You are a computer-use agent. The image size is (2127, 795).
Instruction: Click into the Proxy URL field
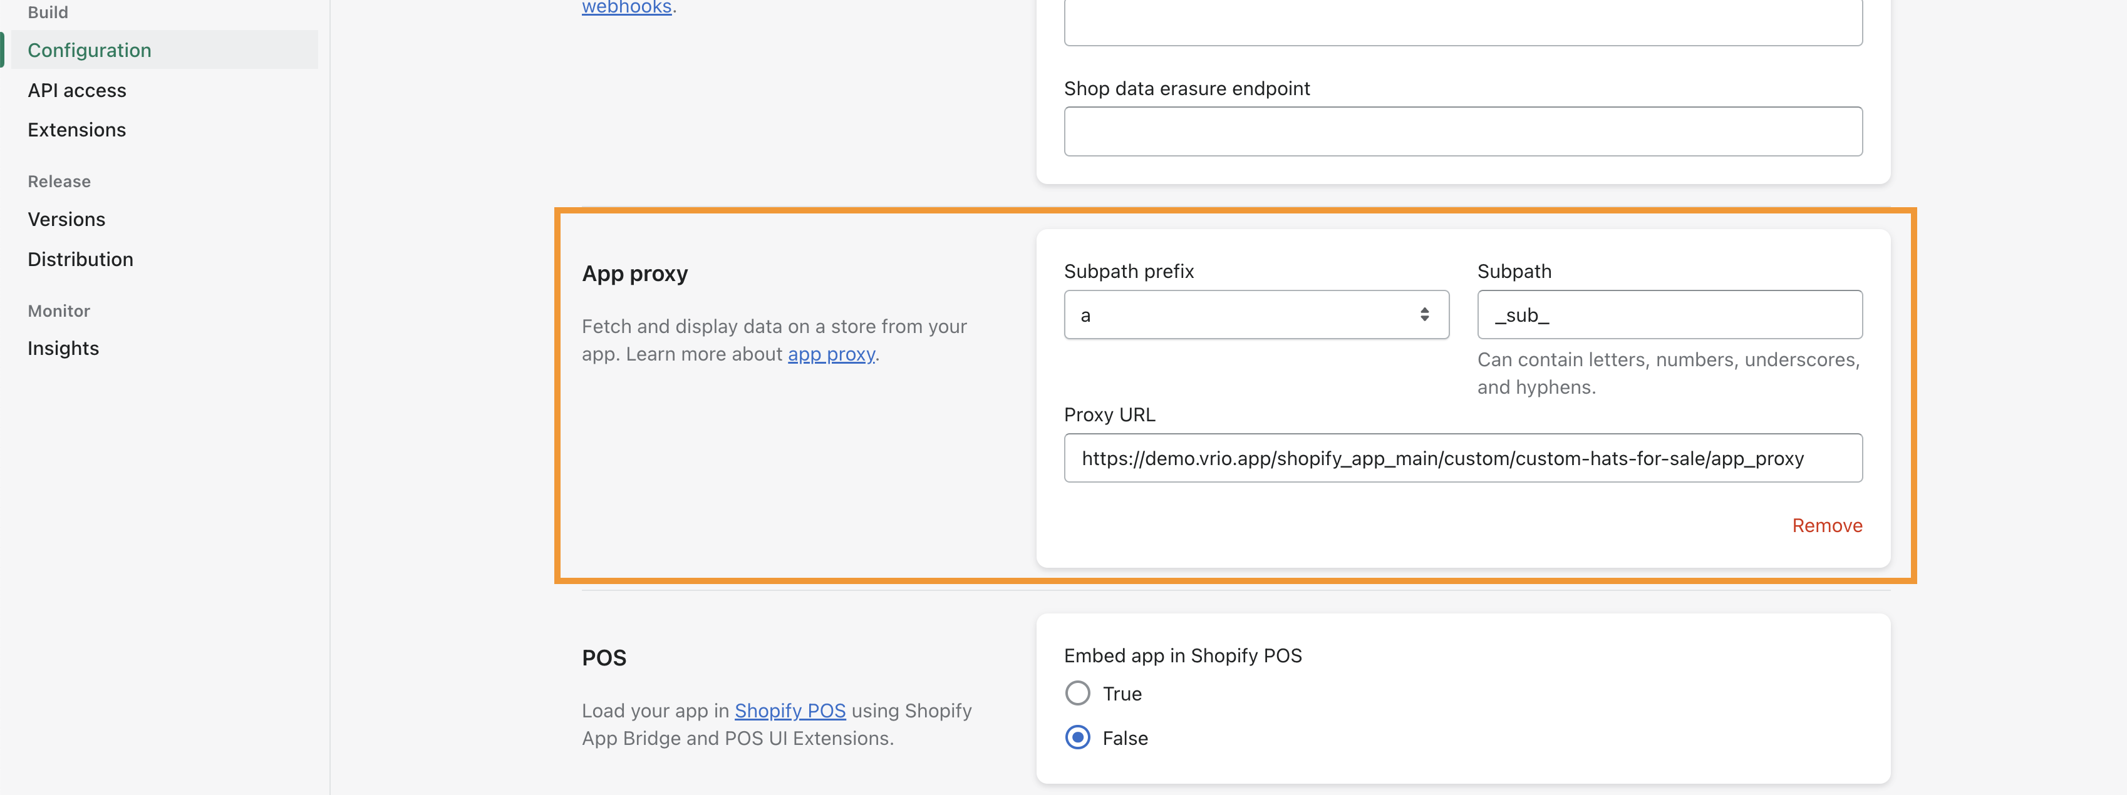(x=1462, y=458)
